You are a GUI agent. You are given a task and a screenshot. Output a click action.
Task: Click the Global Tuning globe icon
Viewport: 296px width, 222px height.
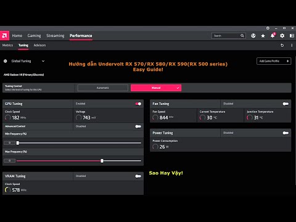(x=6, y=61)
